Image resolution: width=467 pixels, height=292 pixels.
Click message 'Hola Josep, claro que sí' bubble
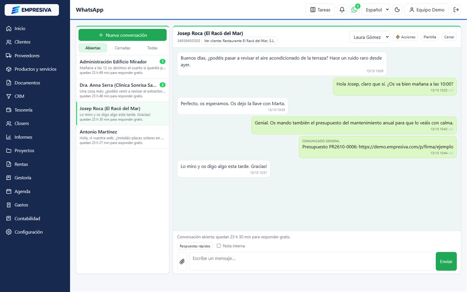(395, 86)
